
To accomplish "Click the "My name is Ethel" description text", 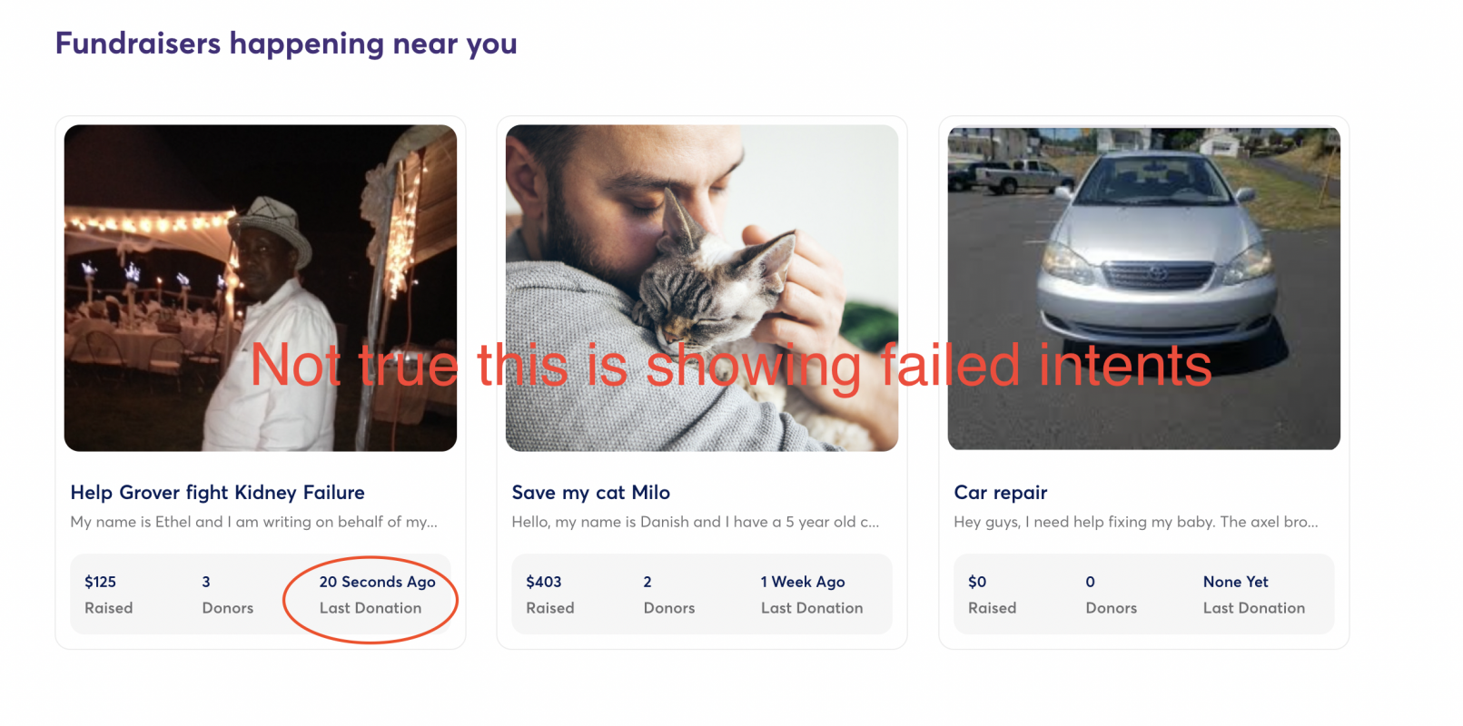I will pos(253,522).
